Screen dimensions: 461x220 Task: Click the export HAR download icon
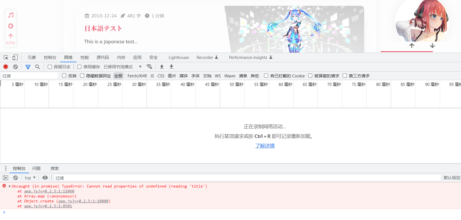point(171,67)
